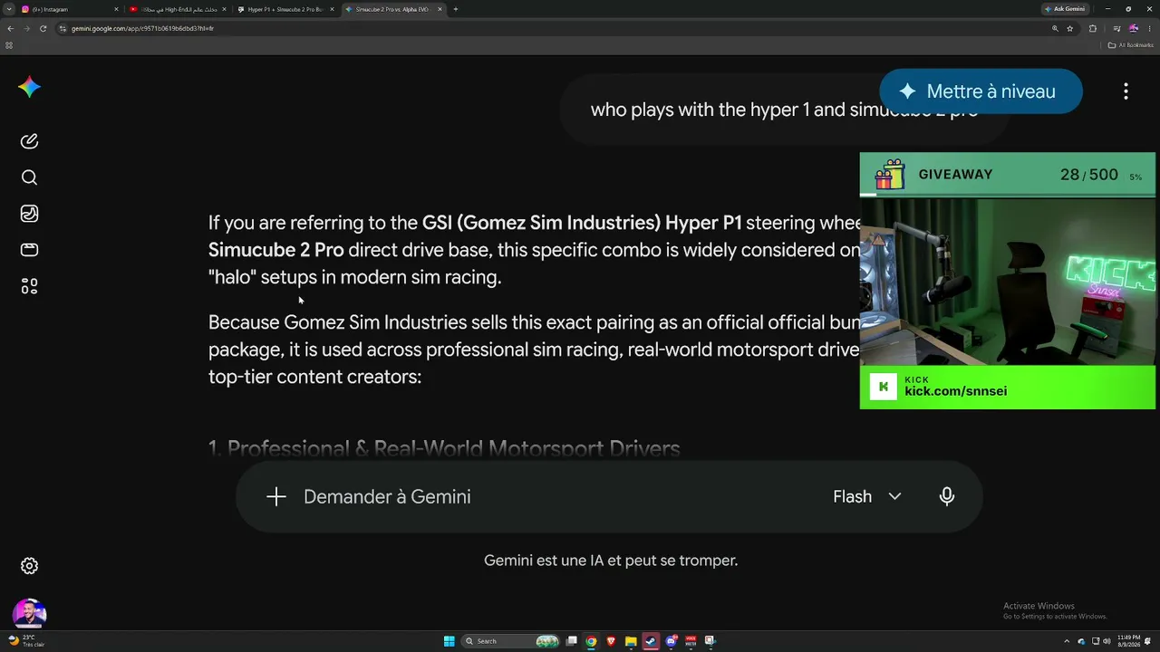Switch to the High-End YouTube tab
The width and height of the screenshot is (1160, 652).
(178, 9)
